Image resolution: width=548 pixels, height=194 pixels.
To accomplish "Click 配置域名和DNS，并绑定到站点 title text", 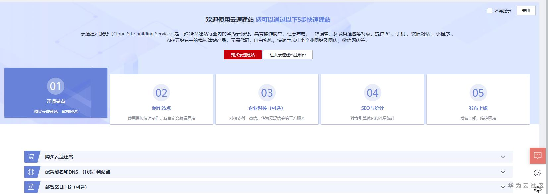I will coord(78,172).
